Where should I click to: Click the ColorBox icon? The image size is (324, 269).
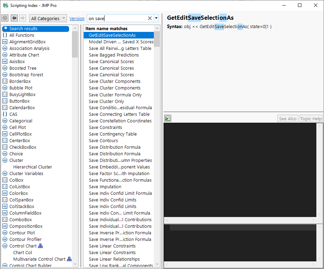5,193
